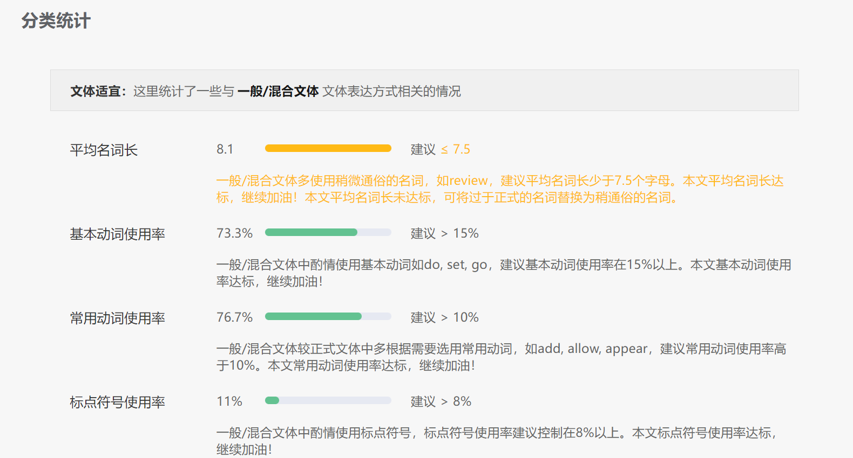Click the 常用动词使用率 row label
Image resolution: width=853 pixels, height=458 pixels.
click(117, 318)
